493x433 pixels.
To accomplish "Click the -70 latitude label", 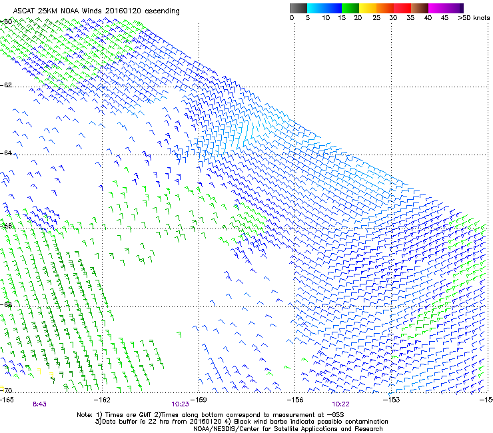I will click(x=6, y=390).
